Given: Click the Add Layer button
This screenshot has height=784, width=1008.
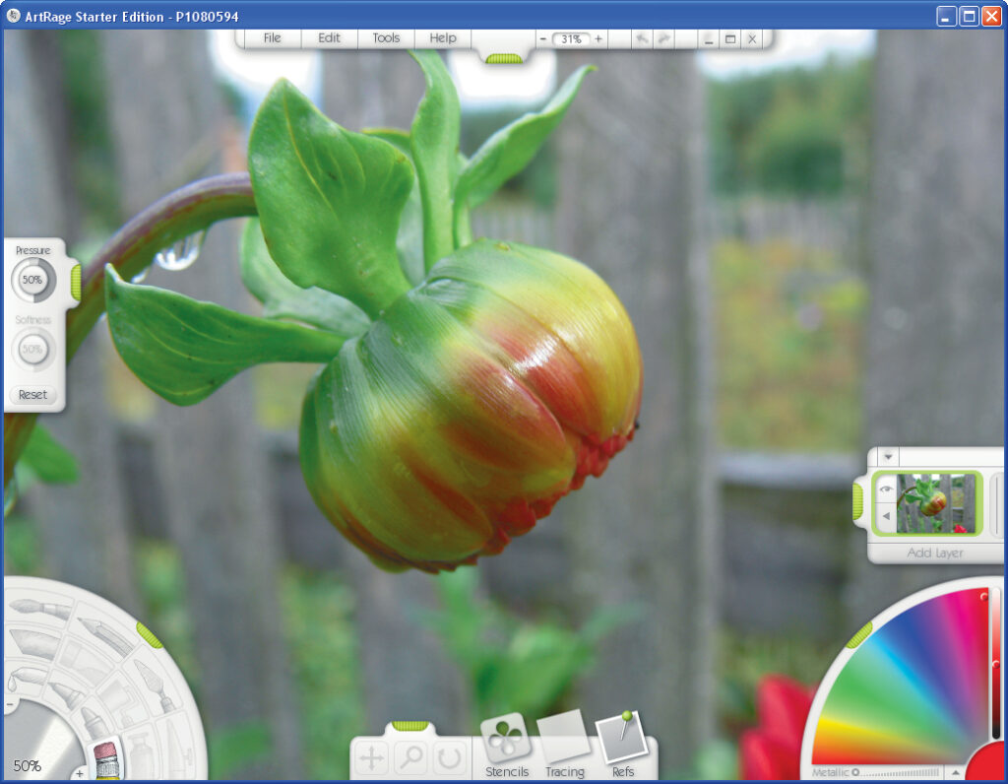Looking at the screenshot, I should tap(934, 553).
